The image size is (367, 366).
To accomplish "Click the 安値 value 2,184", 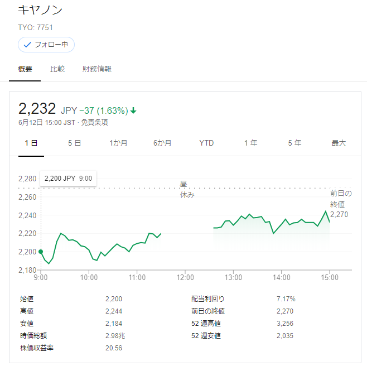I will coord(114,324).
